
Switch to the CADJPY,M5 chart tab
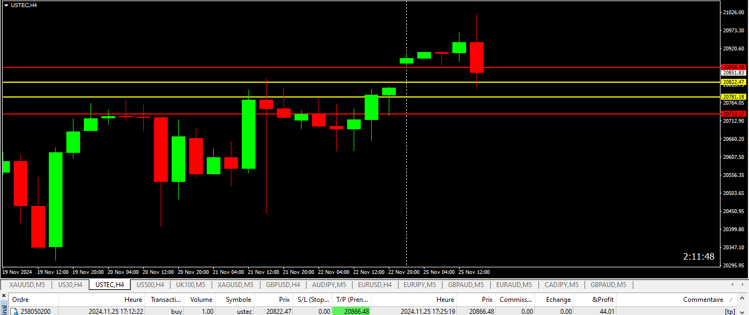(x=561, y=285)
